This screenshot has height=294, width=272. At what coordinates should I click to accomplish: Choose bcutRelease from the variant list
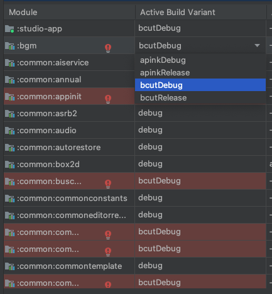point(200,97)
